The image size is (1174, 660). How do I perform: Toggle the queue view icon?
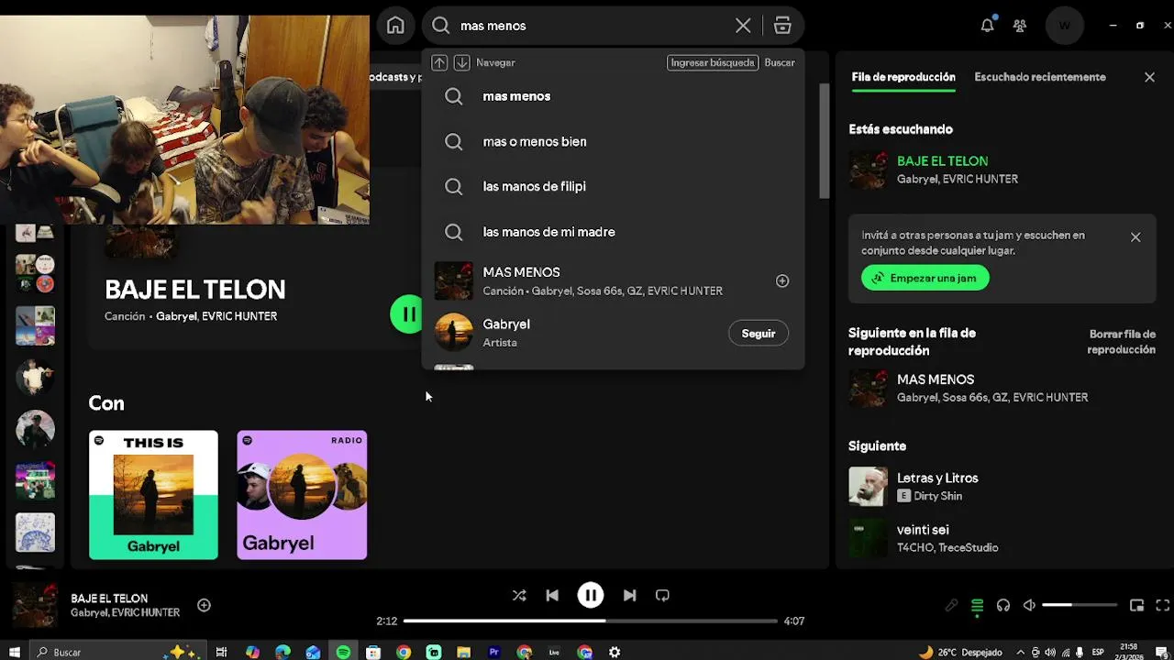(978, 605)
